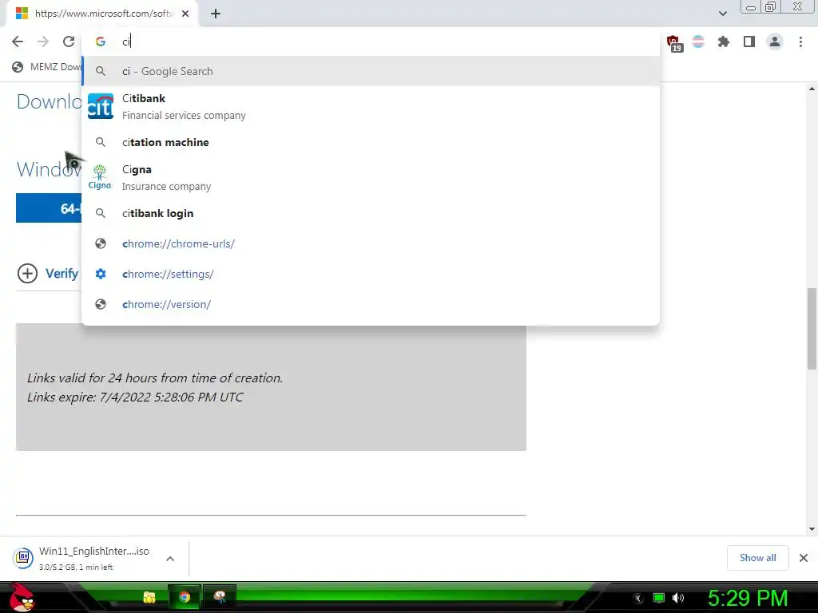
Task: Click the page vertical scrollbar thumb
Action: click(812, 328)
